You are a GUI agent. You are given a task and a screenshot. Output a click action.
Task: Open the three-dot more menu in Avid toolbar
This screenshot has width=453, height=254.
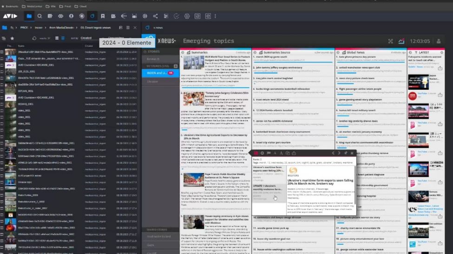[x=215, y=16]
